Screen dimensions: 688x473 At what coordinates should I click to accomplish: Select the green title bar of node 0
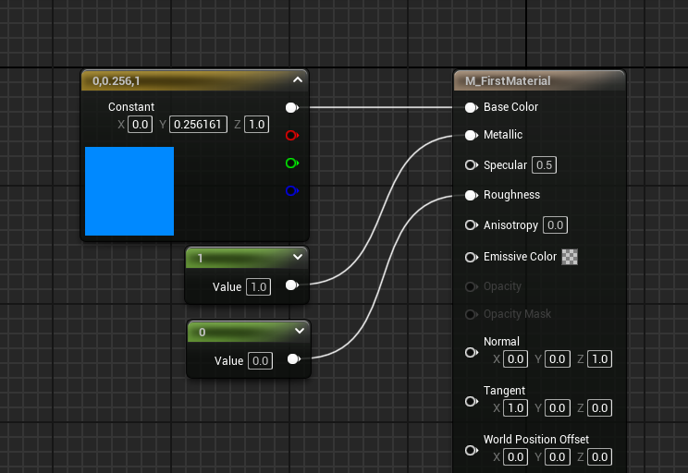click(249, 332)
